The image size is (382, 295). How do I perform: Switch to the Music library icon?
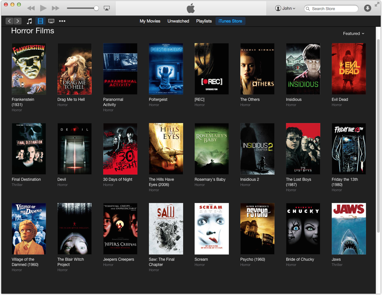pyautogui.click(x=29, y=21)
